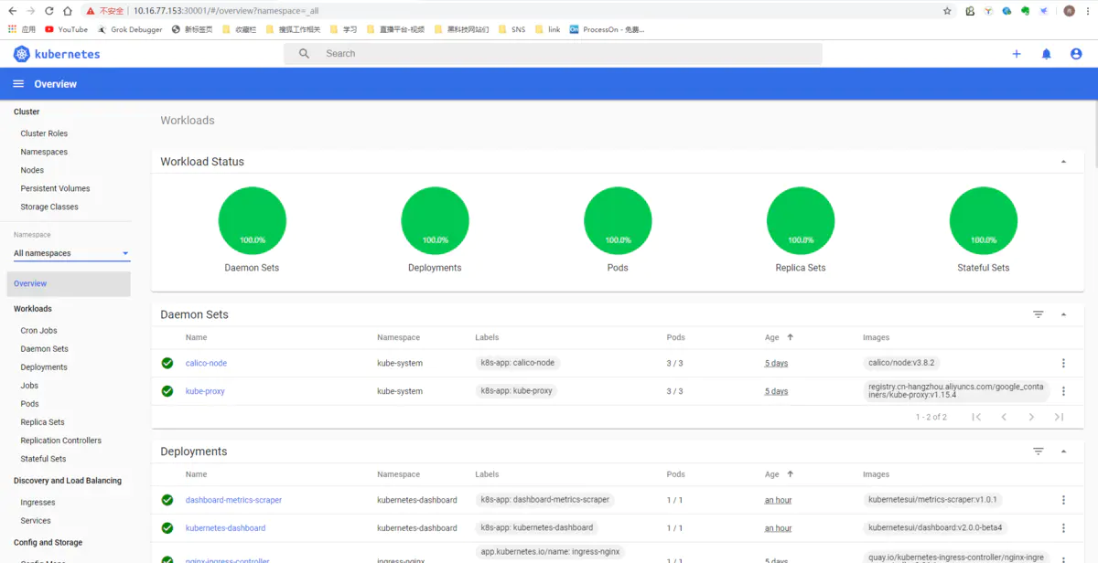Sort Deployments by Age column
This screenshot has width=1098, height=563.
click(779, 474)
